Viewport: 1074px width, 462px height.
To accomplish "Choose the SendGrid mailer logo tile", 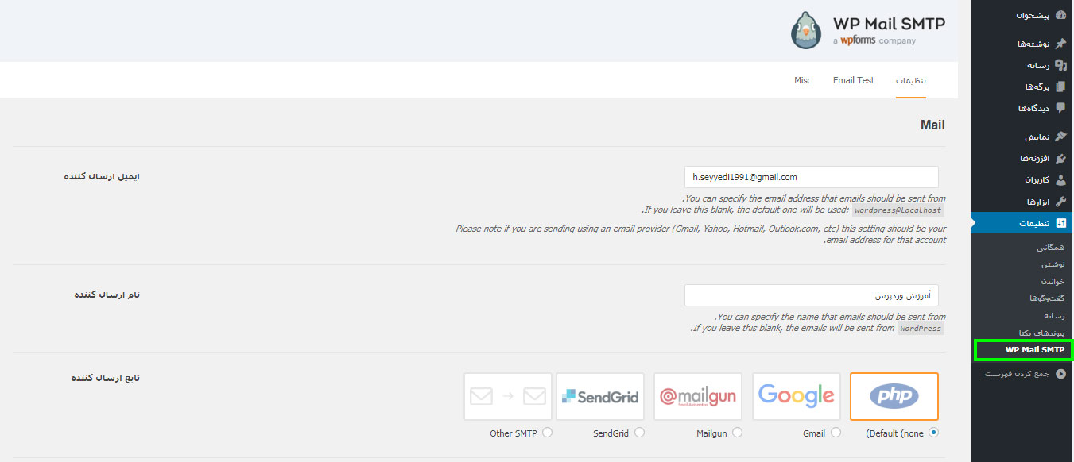I will (x=600, y=396).
